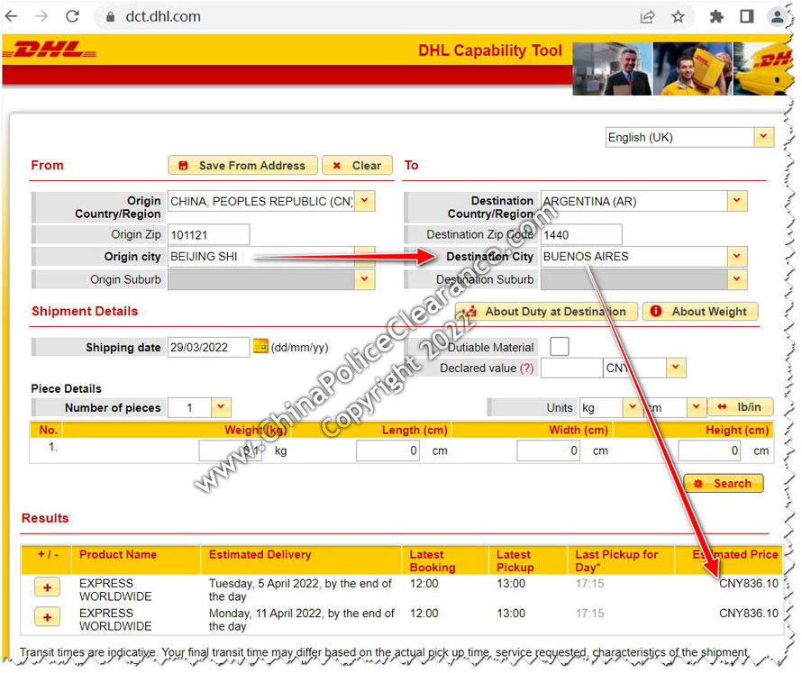Open Number of pieces dropdown
802x673 pixels.
(x=221, y=407)
